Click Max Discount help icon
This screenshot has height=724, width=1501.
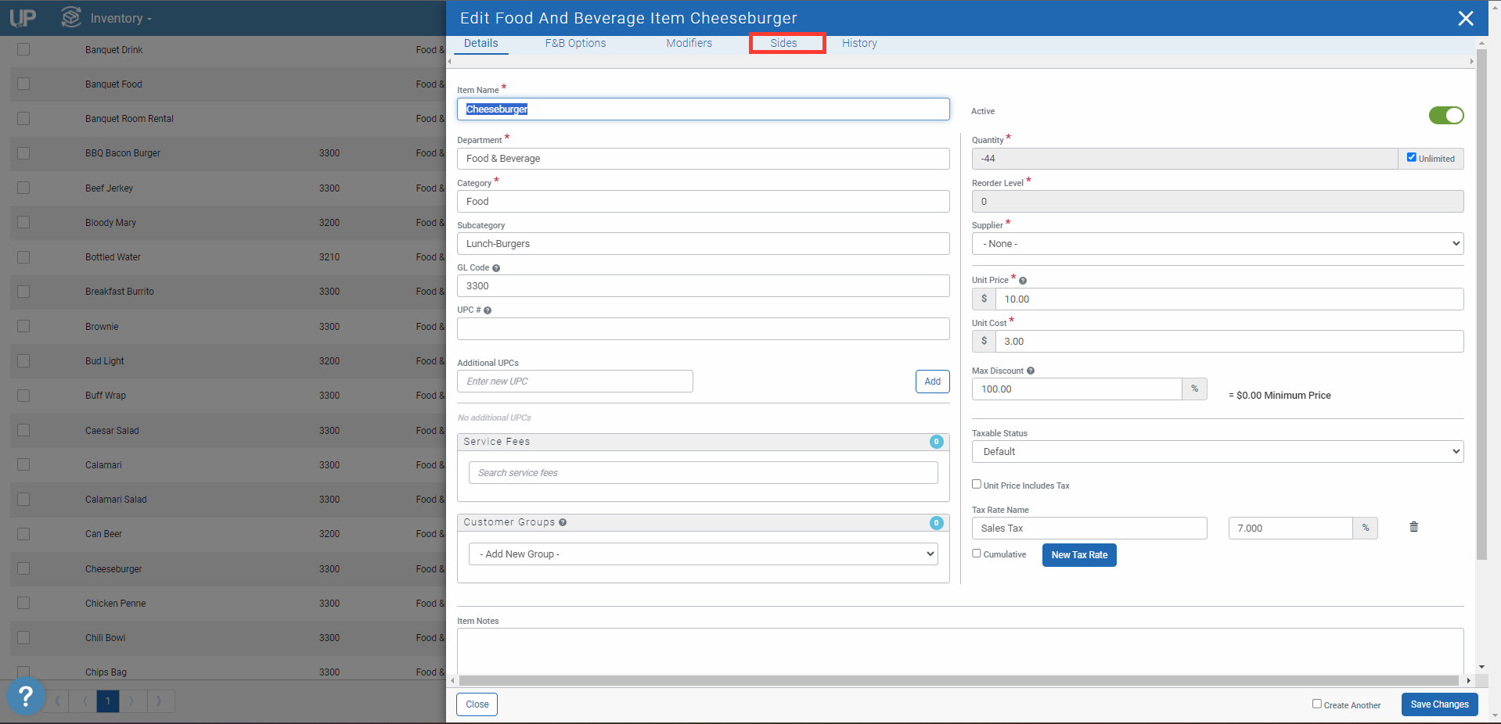[1031, 371]
